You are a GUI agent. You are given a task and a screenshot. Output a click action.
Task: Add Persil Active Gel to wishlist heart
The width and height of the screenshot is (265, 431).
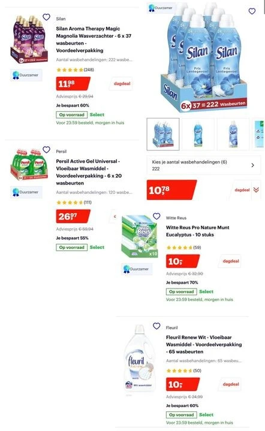[x=46, y=150]
